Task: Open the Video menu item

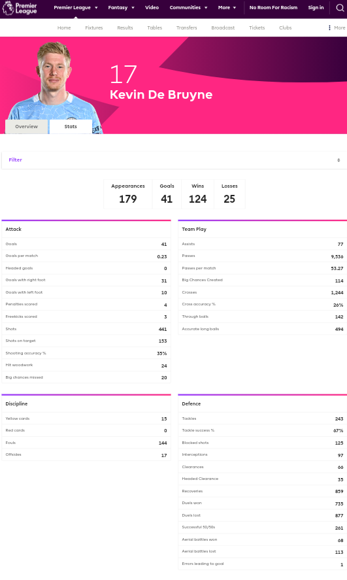Action: click(152, 8)
